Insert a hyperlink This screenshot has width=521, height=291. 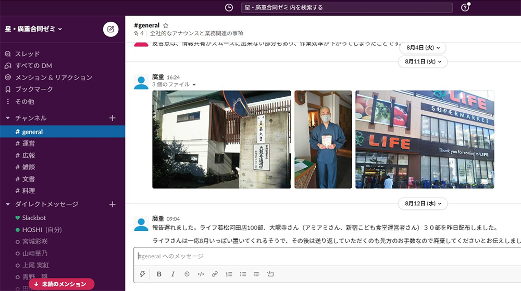(x=215, y=274)
